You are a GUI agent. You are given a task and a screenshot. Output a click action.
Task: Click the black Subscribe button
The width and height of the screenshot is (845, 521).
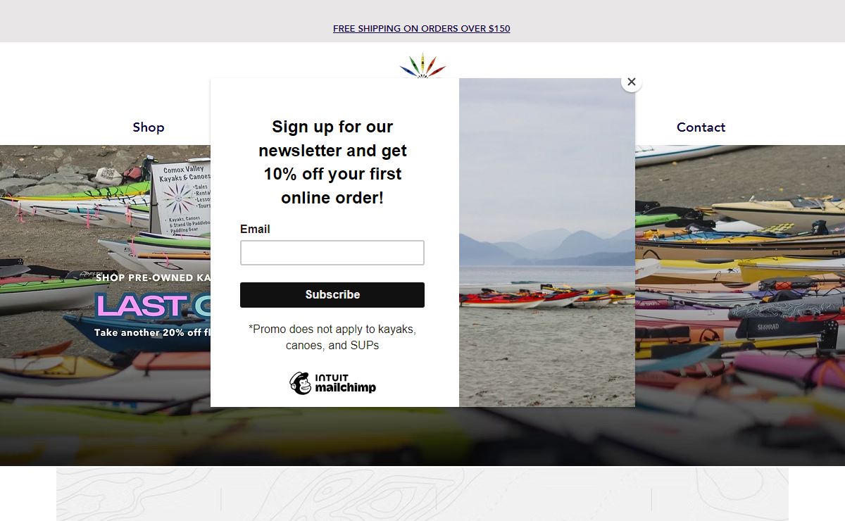pyautogui.click(x=332, y=295)
